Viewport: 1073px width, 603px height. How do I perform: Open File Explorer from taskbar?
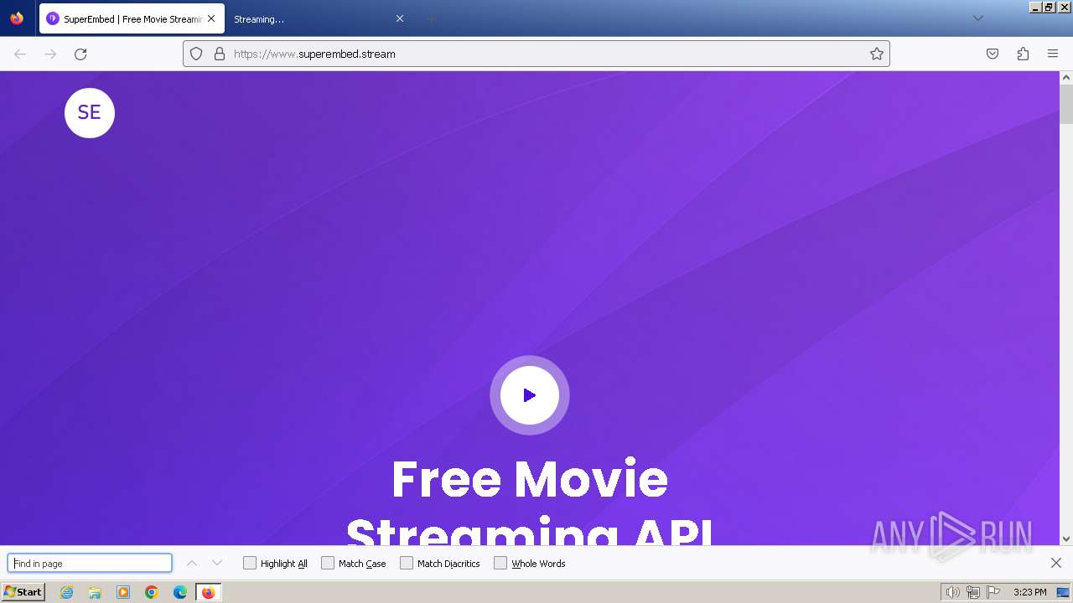(95, 592)
